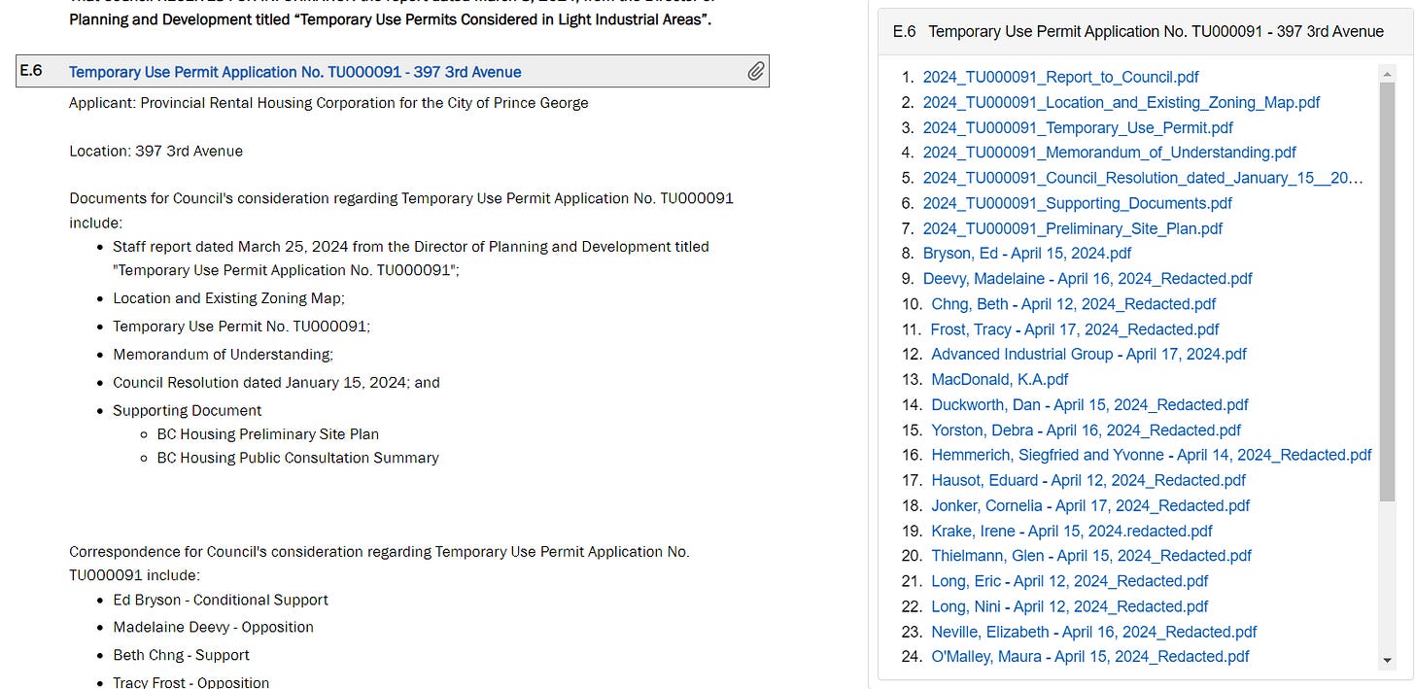
Task: Open O'Malley, Maura - April 15 letter
Action: (x=1089, y=657)
